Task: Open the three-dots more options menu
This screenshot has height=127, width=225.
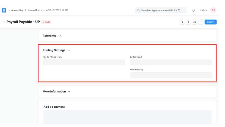Action: (x=201, y=22)
